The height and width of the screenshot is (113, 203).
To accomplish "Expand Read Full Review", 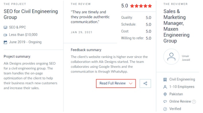I will pos(116,83).
